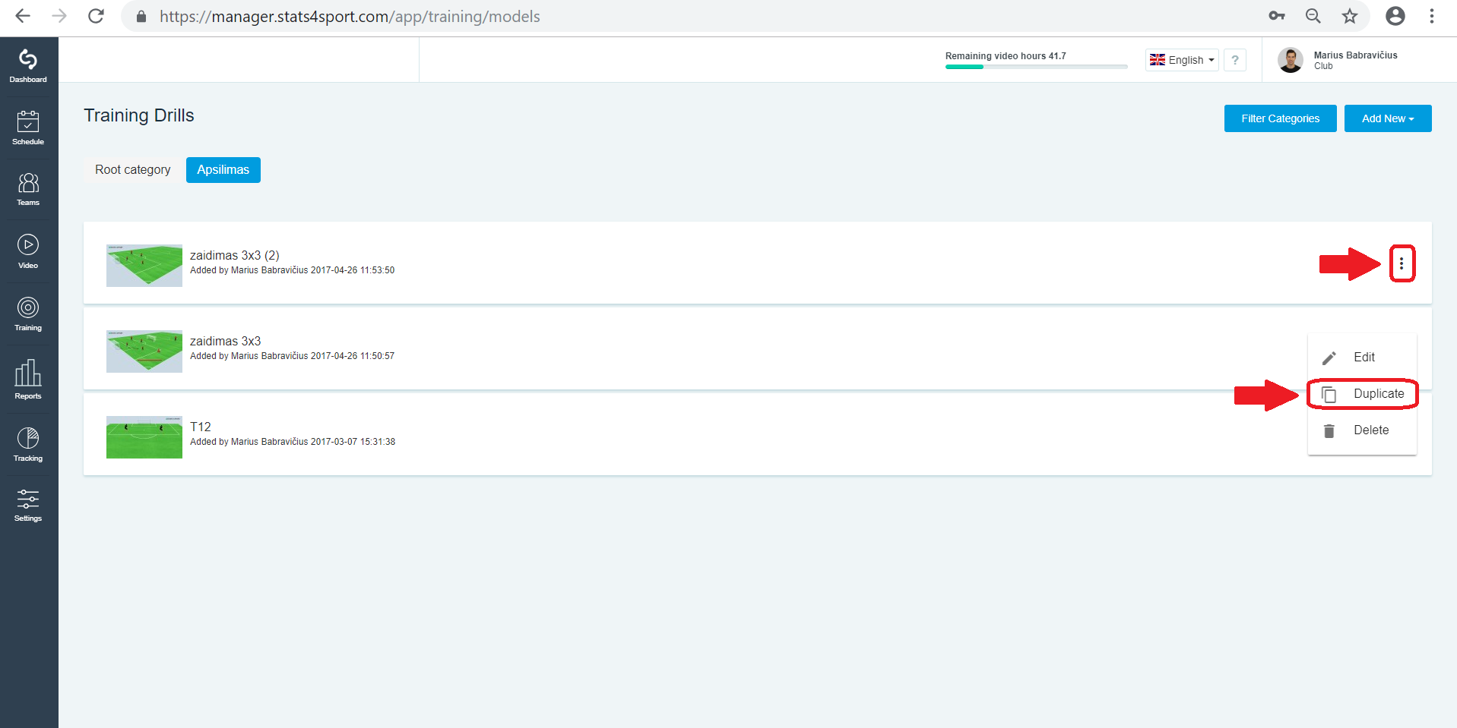Open the T12 drill thumbnail

[144, 437]
